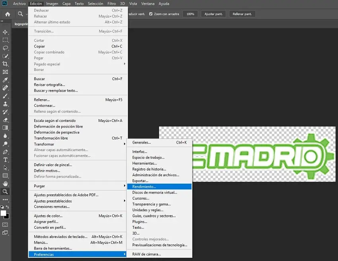This screenshot has width=338, height=261.
Task: Select the Zoom tool in toolbar
Action: click(5, 191)
